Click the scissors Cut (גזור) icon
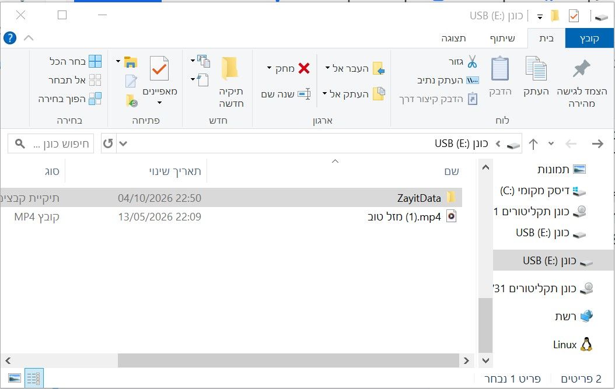The image size is (615, 389). 472,62
